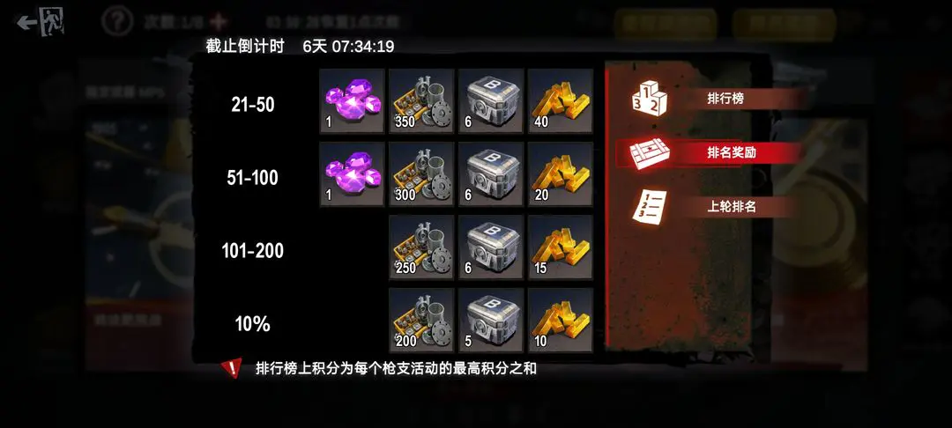This screenshot has width=952, height=428.
Task: Select the B crate in 51-100 row
Action: pos(491,174)
